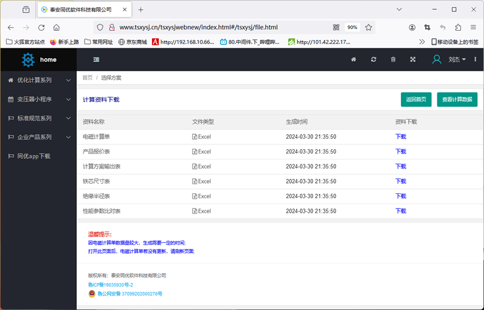Viewport: 484px width, 310px height.
Task: Click the 生成时间 column header
Action: pyautogui.click(x=296, y=122)
